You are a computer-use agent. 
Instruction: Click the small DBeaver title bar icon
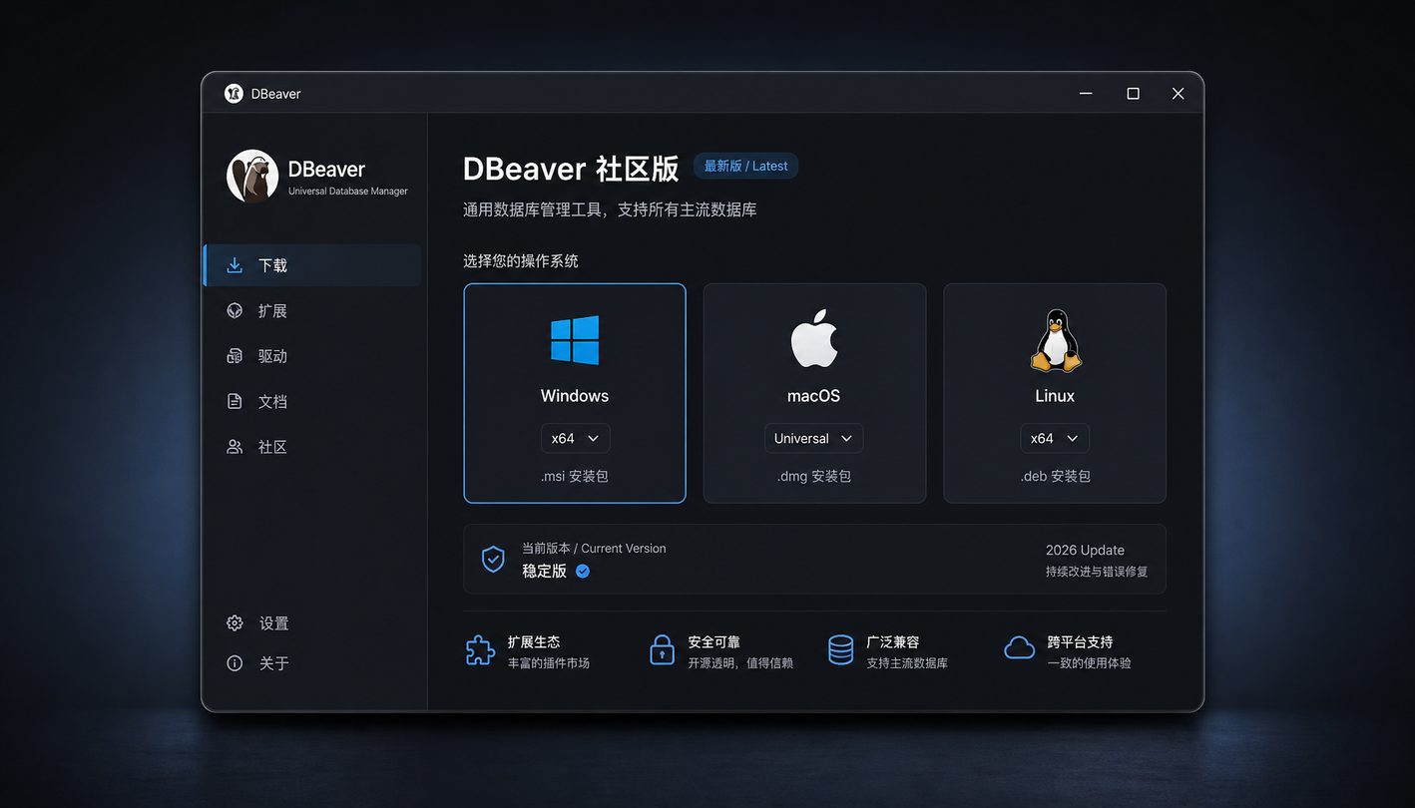coord(234,94)
